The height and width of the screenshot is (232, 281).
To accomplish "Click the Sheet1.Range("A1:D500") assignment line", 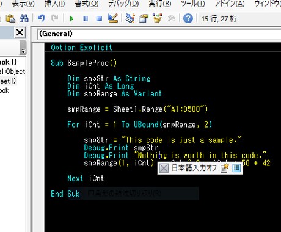I will [137, 109].
